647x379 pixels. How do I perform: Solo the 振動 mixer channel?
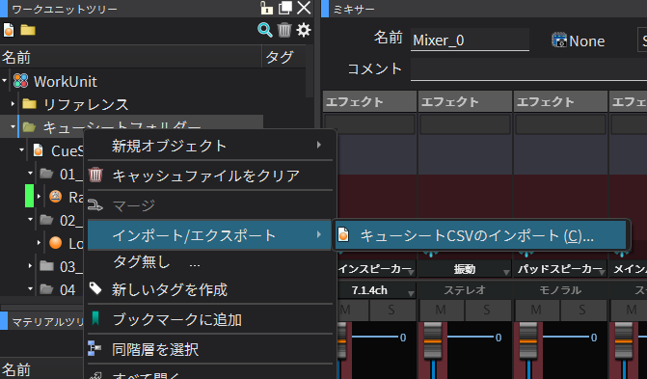(x=487, y=310)
